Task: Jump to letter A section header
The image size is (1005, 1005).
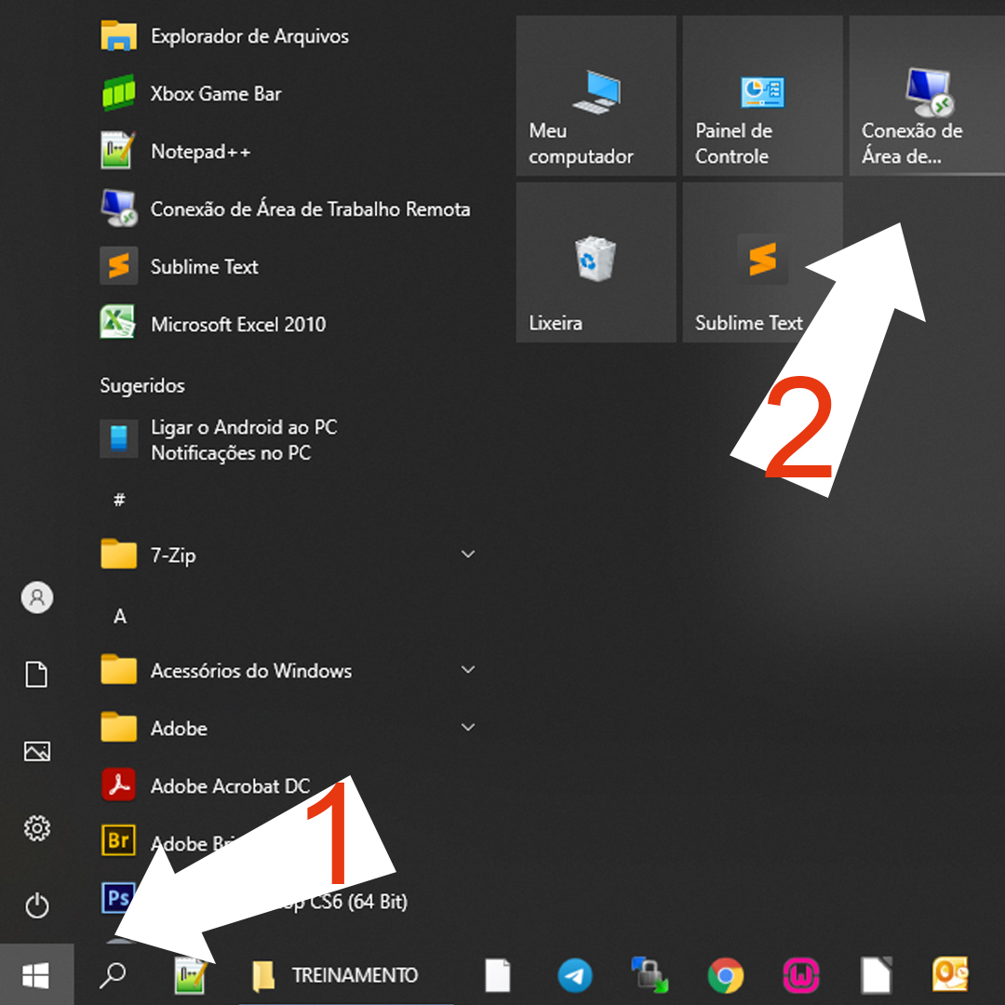Action: [120, 617]
